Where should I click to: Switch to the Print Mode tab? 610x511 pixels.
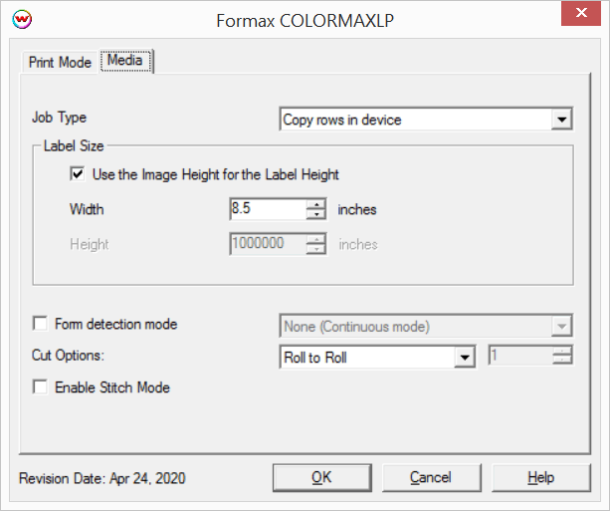pyautogui.click(x=60, y=62)
